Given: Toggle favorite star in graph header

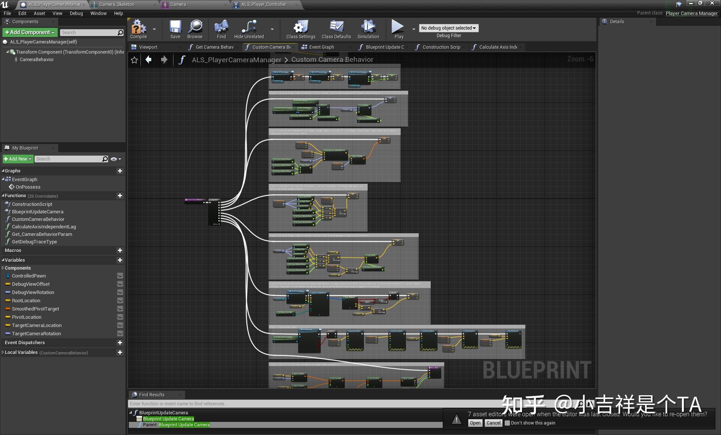Looking at the screenshot, I should [x=134, y=60].
